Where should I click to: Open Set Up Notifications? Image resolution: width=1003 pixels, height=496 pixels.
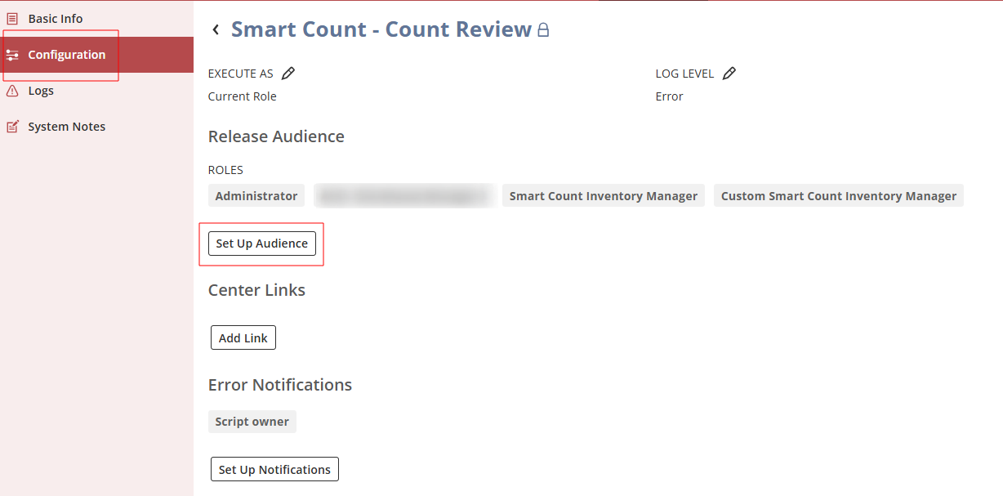click(x=274, y=470)
